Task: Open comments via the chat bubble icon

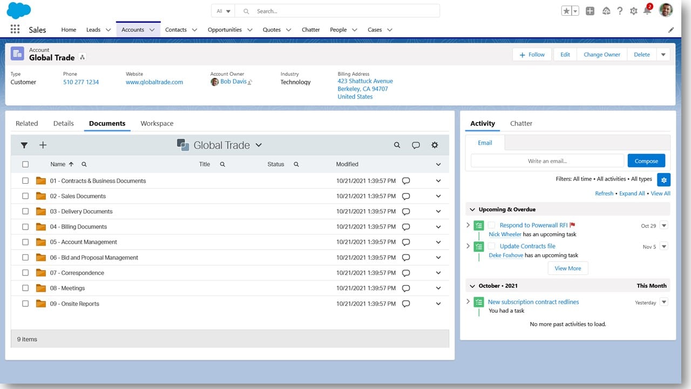Action: coord(416,145)
